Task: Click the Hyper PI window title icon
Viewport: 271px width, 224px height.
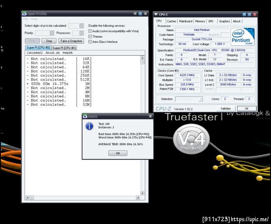Action: (24, 14)
